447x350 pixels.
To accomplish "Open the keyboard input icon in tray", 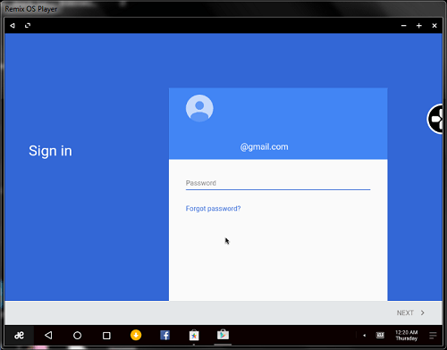I will pyautogui.click(x=380, y=336).
